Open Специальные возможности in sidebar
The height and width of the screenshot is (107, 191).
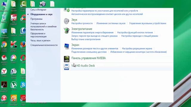point(44,45)
